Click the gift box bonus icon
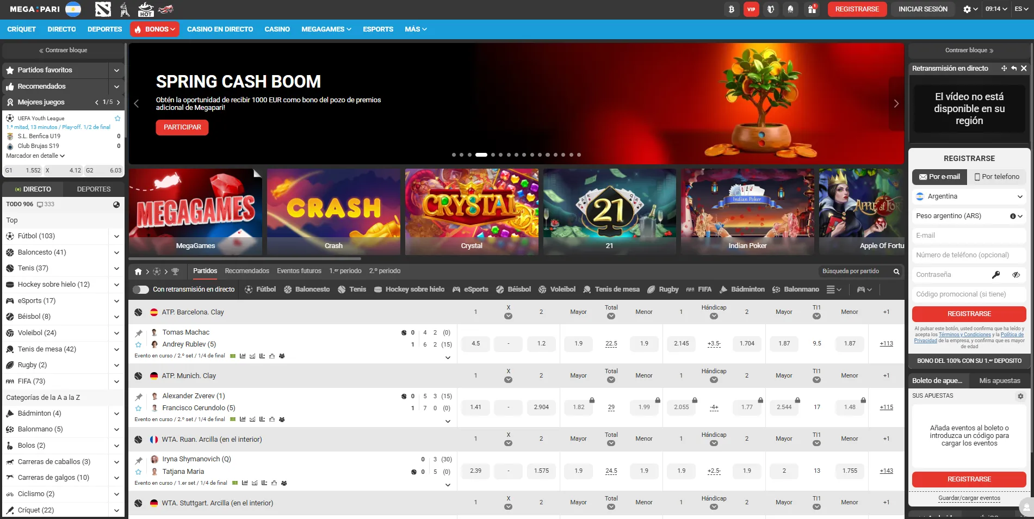The height and width of the screenshot is (519, 1034). 812,9
